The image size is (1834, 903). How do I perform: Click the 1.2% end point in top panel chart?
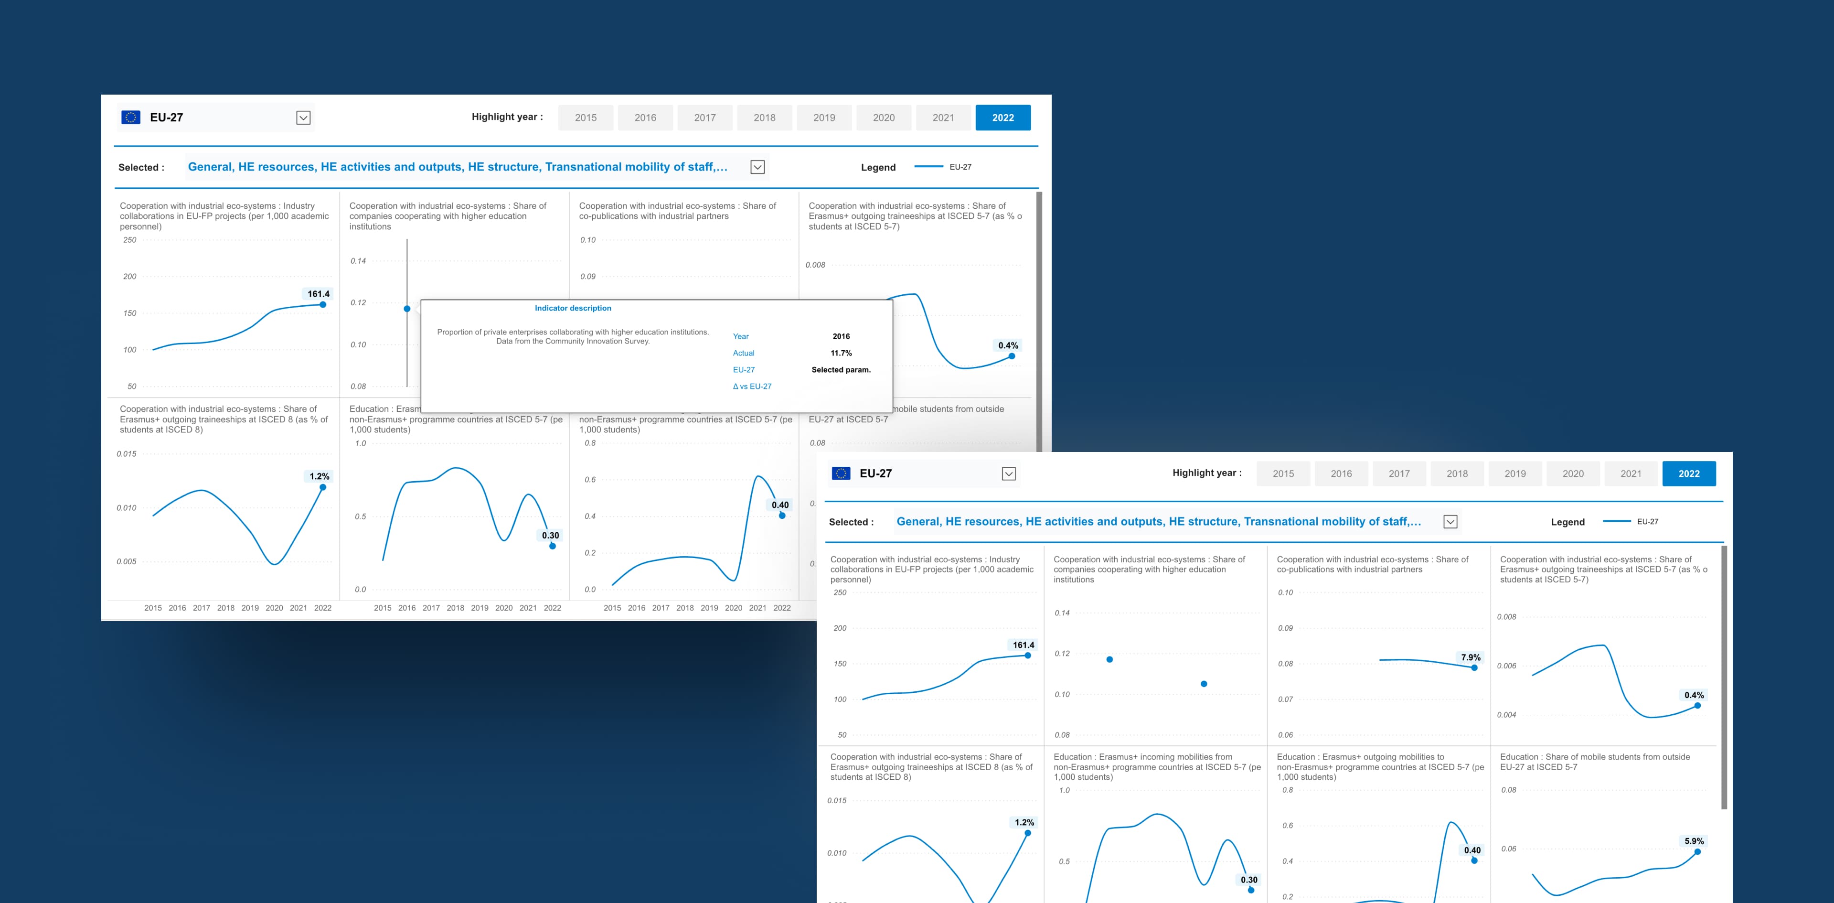[x=322, y=488]
